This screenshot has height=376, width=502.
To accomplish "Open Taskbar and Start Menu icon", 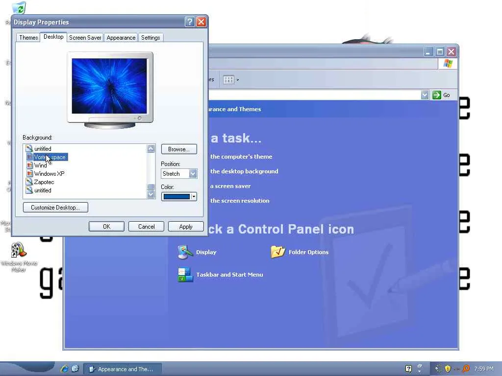I will tap(185, 275).
